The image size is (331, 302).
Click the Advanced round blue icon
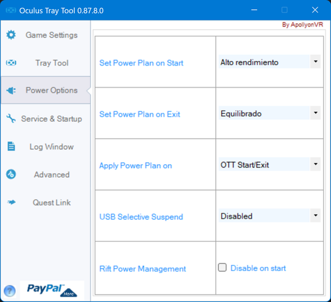tap(11, 174)
